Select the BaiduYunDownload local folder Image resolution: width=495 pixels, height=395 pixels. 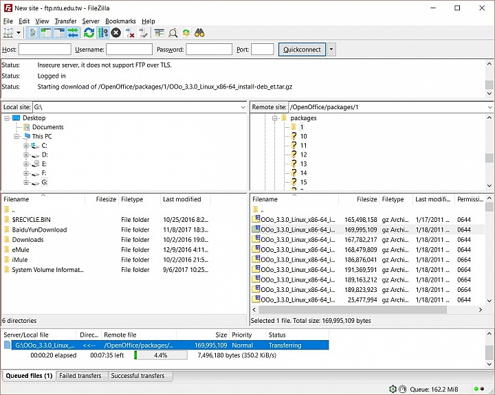point(39,229)
